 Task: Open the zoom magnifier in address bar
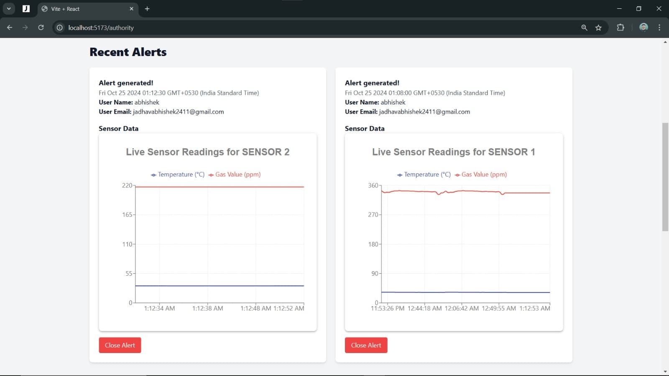tap(584, 28)
